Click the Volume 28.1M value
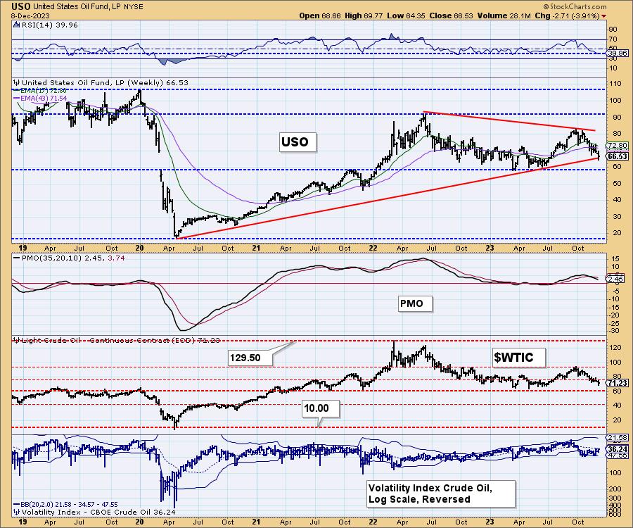Screen dimensions: 633x528 (x=504, y=15)
